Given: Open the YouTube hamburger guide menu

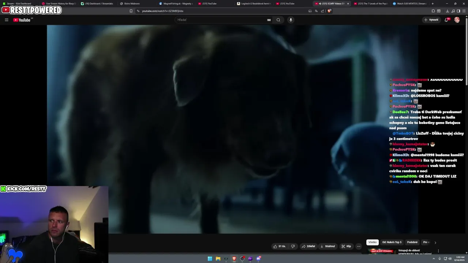Looking at the screenshot, I should click(7, 20).
